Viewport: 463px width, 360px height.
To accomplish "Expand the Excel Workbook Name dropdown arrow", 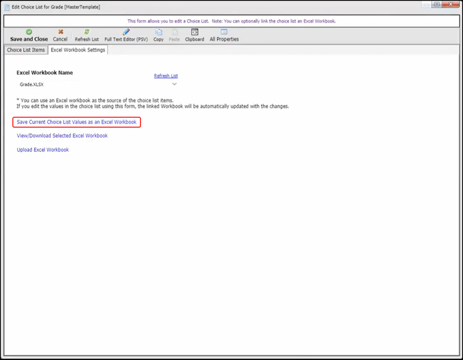I will tap(174, 84).
